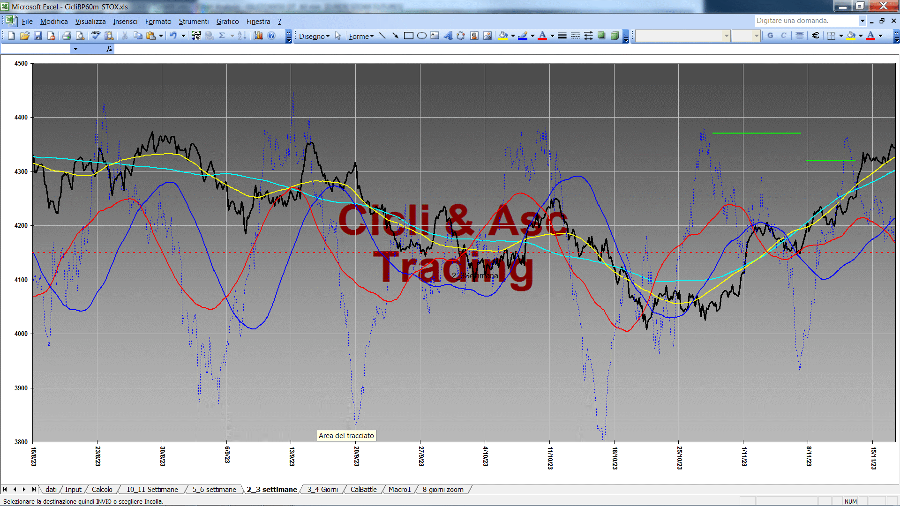Viewport: 900px width, 506px height.
Task: Select the Arrow drawing tool
Action: click(x=395, y=36)
